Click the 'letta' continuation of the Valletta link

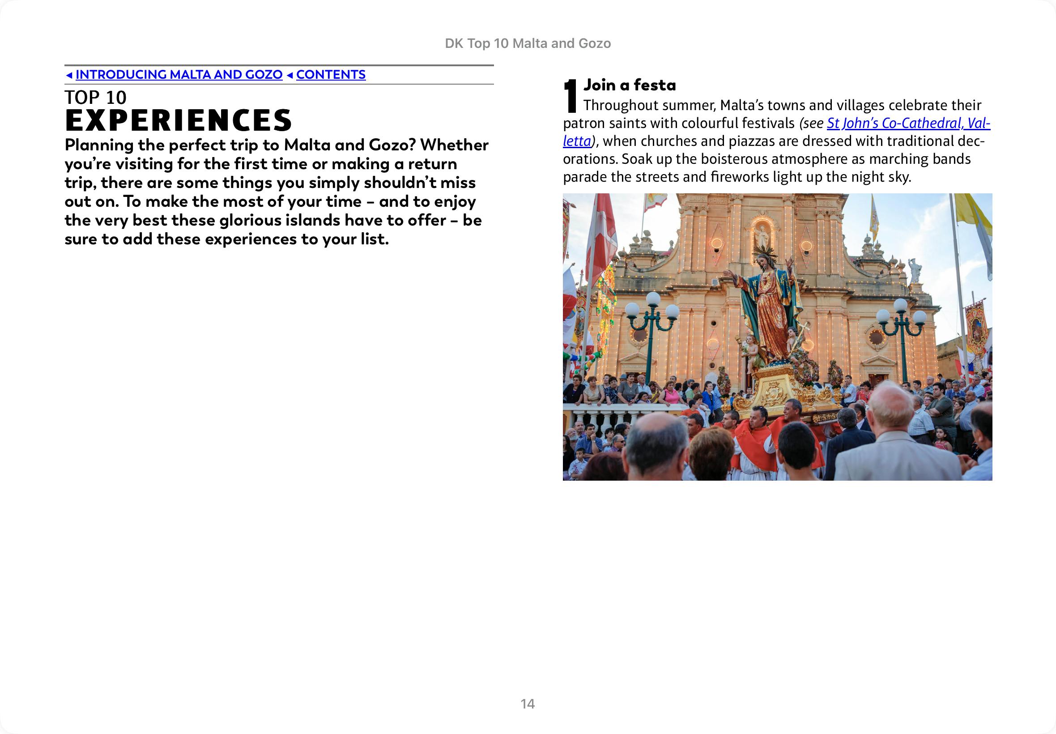(577, 141)
